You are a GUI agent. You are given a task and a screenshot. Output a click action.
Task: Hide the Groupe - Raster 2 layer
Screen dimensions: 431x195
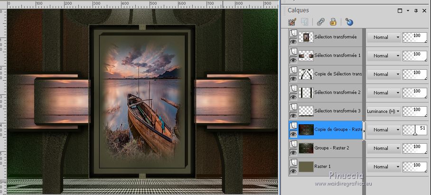tap(293, 152)
